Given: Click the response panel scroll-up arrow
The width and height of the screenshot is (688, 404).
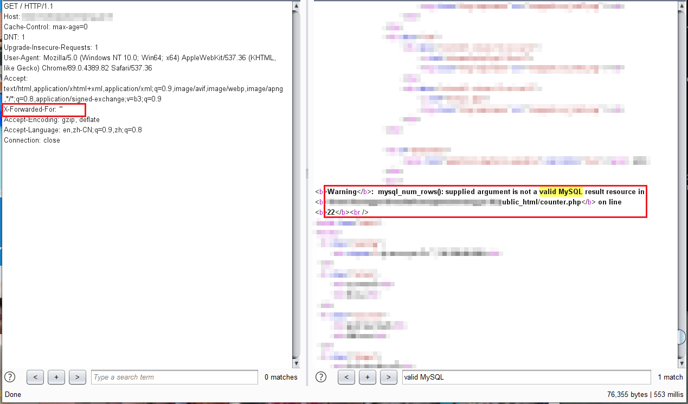Looking at the screenshot, I should tap(682, 5).
